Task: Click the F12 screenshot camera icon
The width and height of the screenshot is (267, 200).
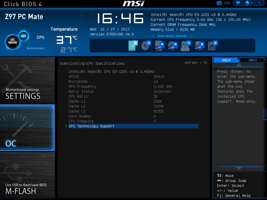Action: pos(219,3)
